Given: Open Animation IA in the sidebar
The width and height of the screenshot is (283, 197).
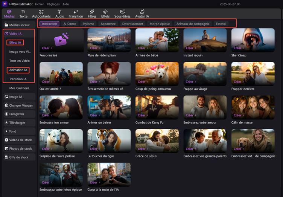Looking at the screenshot, I should pyautogui.click(x=18, y=70).
